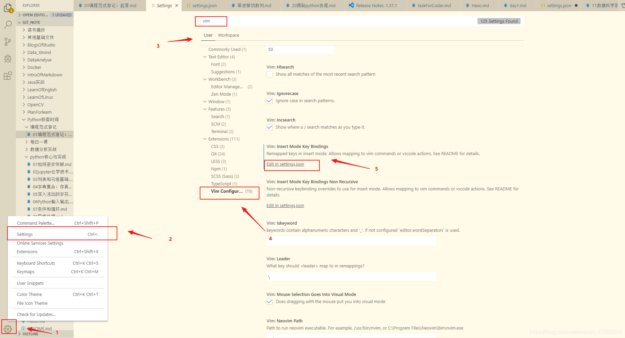Click the VS Code icon on Release Notes tab
The height and width of the screenshot is (338, 625).
[351, 5]
